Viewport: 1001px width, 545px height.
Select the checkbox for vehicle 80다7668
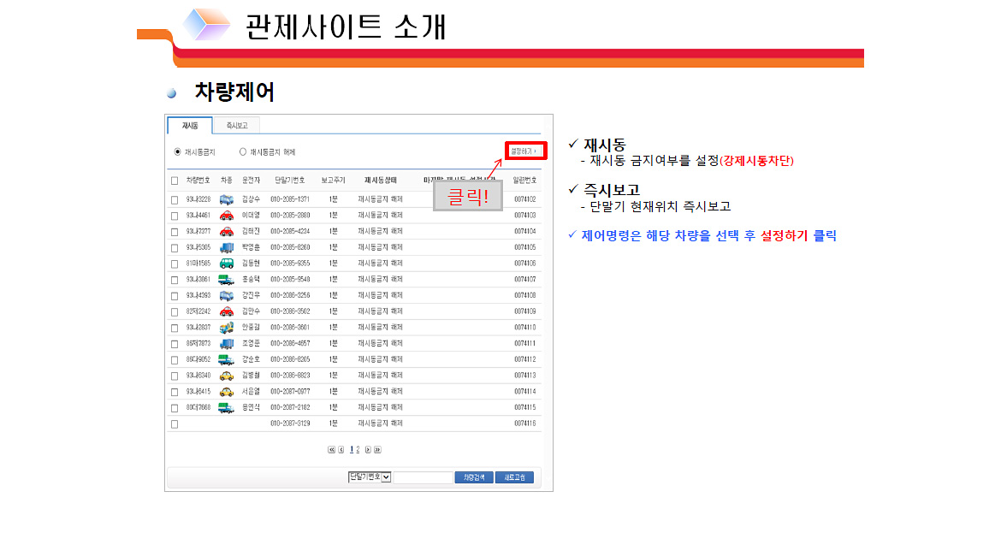tap(175, 407)
